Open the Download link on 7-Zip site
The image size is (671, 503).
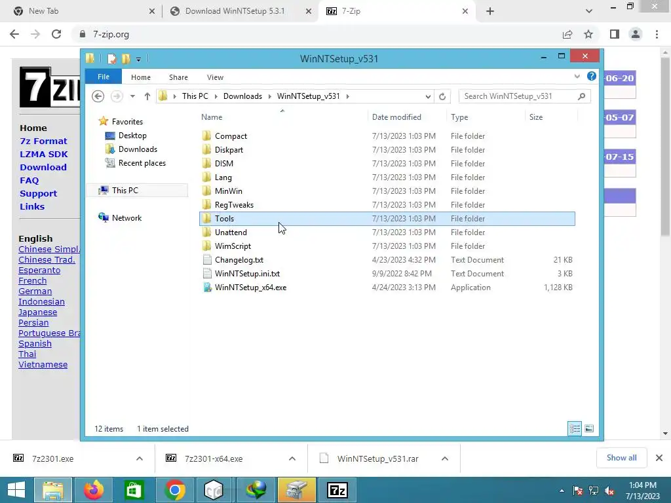point(43,167)
